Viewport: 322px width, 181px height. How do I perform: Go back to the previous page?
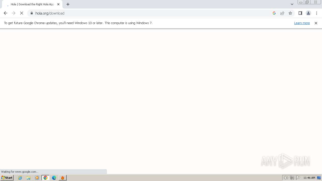click(6, 13)
